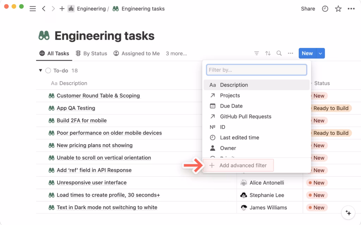Click the search magnifier icon
The height and width of the screenshot is (225, 361).
279,53
